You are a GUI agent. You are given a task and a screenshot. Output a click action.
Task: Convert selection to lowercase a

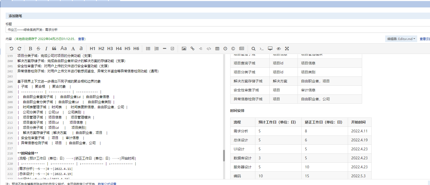81,48
